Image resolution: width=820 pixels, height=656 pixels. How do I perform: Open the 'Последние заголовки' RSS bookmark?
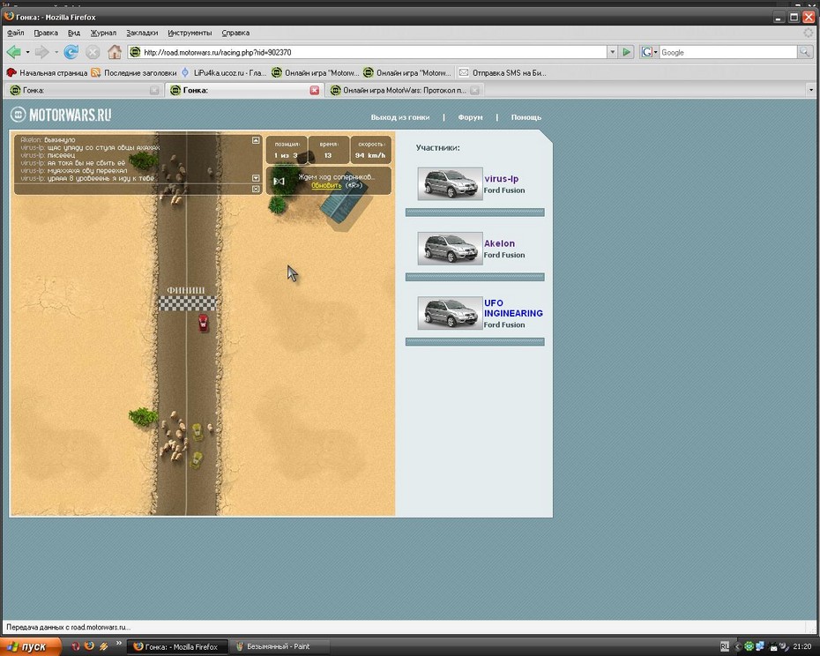click(134, 72)
